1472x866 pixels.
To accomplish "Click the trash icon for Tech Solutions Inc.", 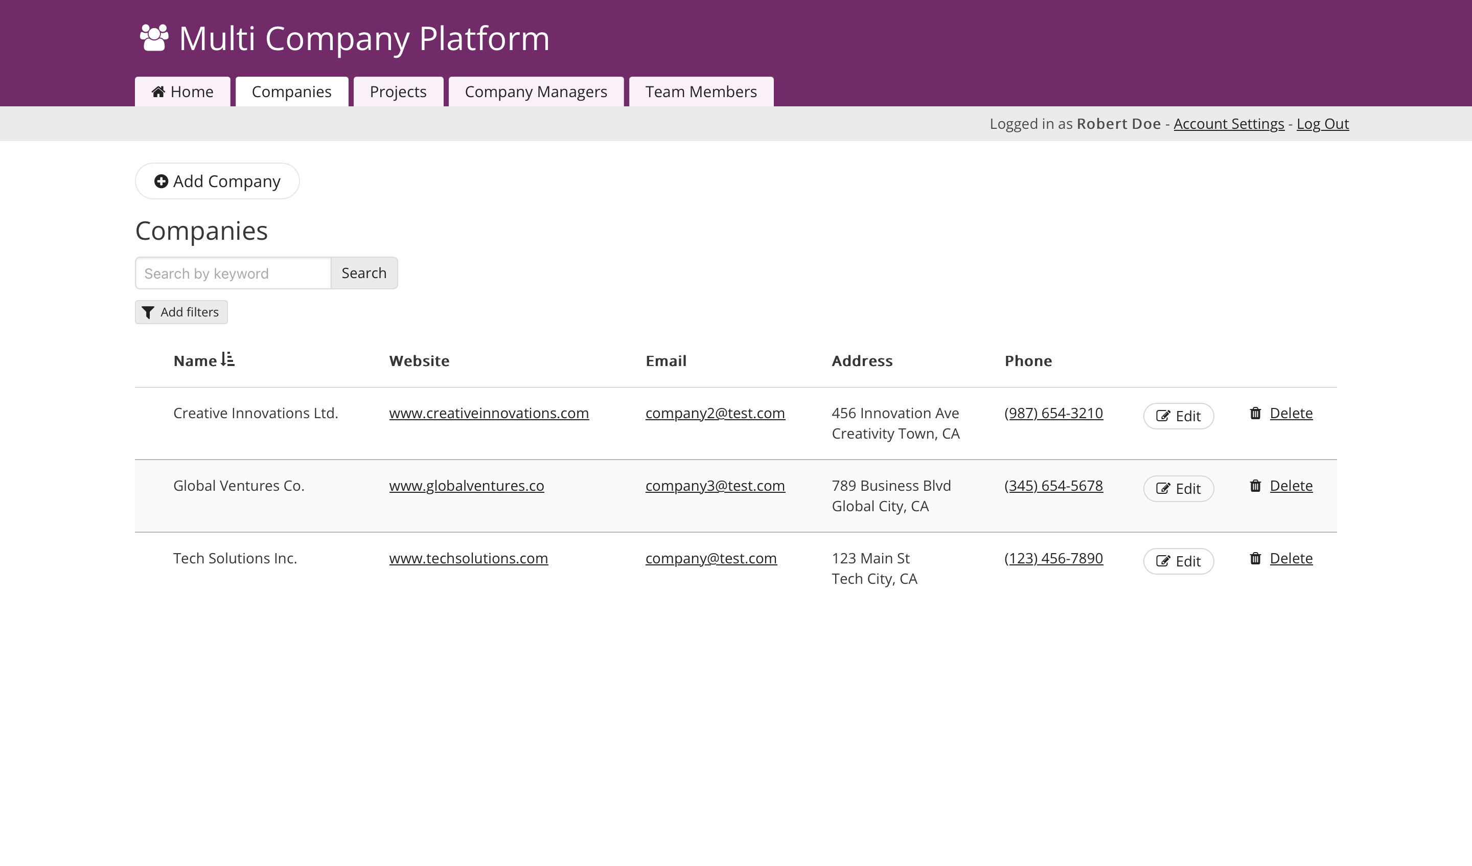I will point(1255,559).
